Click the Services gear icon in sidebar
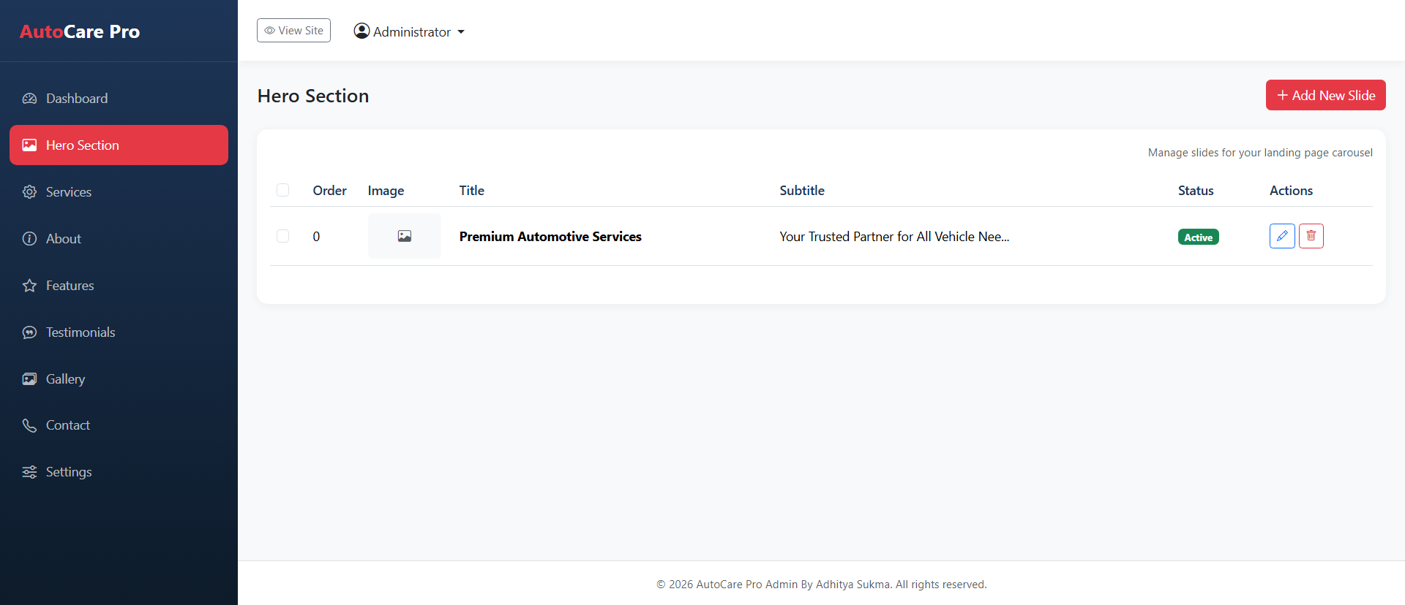 [29, 192]
